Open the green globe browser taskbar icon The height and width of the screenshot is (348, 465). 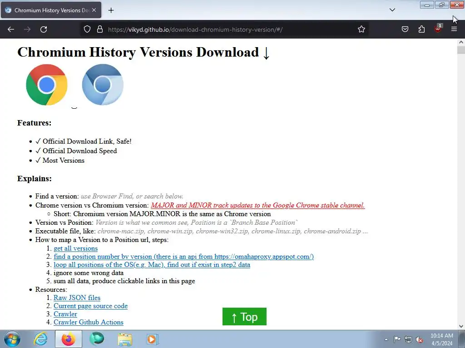click(97, 339)
